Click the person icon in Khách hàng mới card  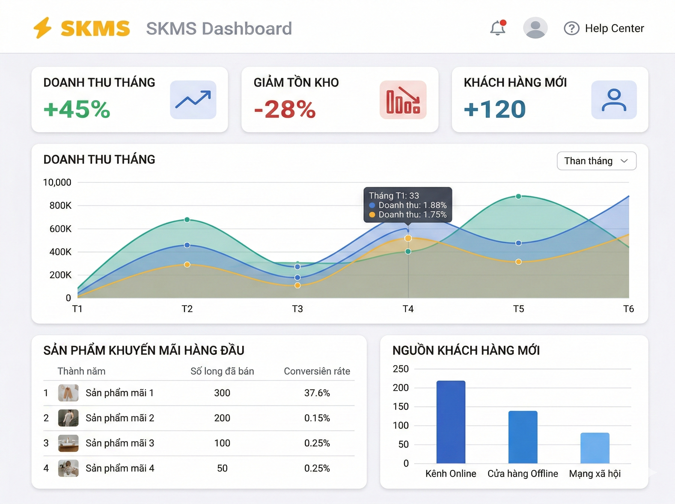[x=614, y=100]
